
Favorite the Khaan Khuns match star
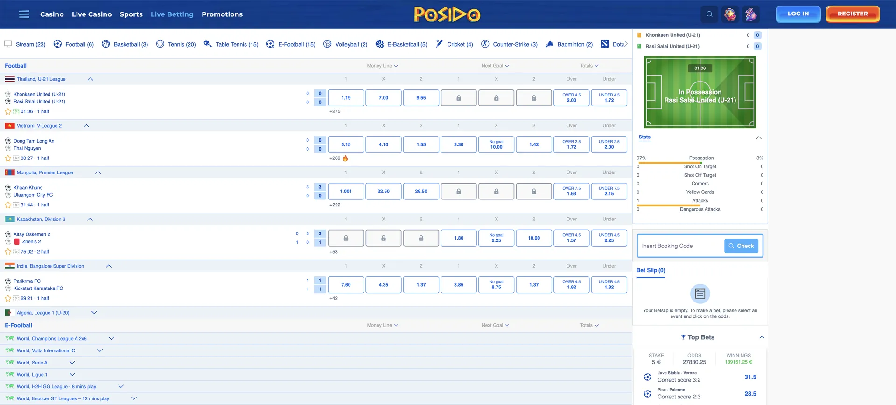8,205
